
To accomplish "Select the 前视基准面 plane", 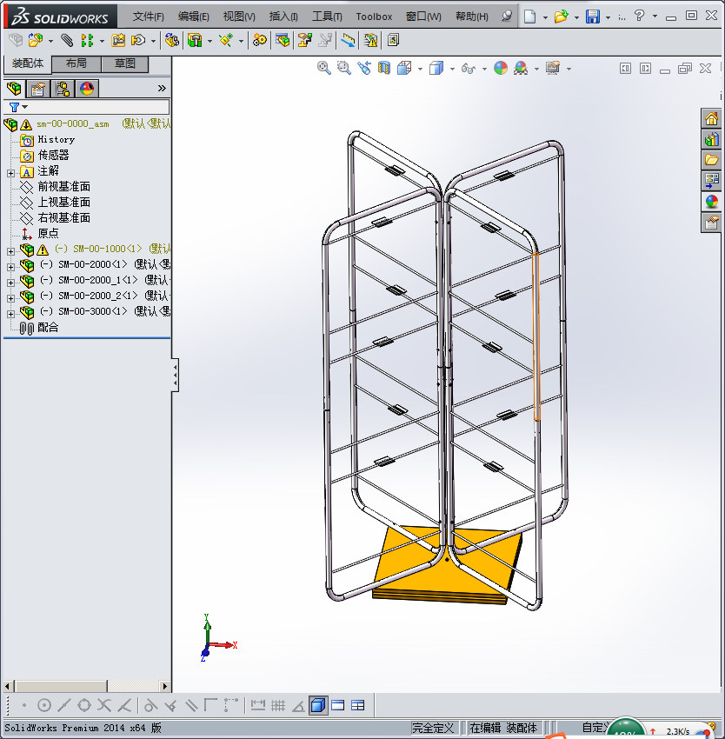I will [x=55, y=187].
